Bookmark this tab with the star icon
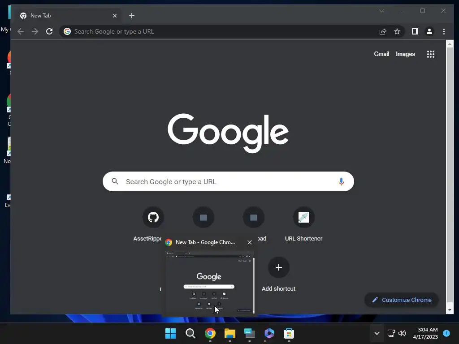459x344 pixels. tap(397, 32)
